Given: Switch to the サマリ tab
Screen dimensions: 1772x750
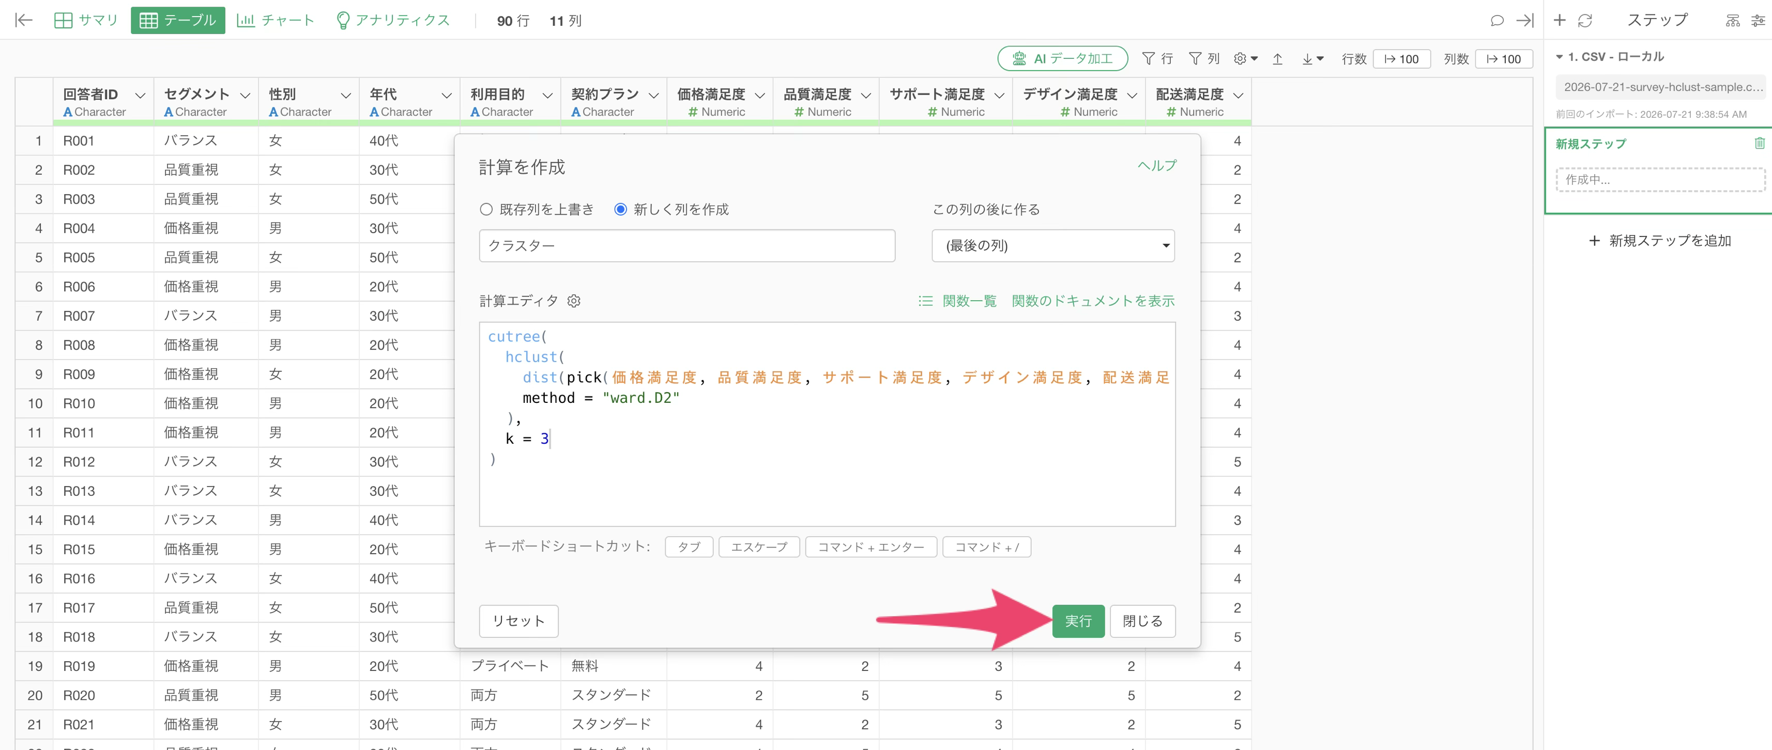Looking at the screenshot, I should click(86, 20).
